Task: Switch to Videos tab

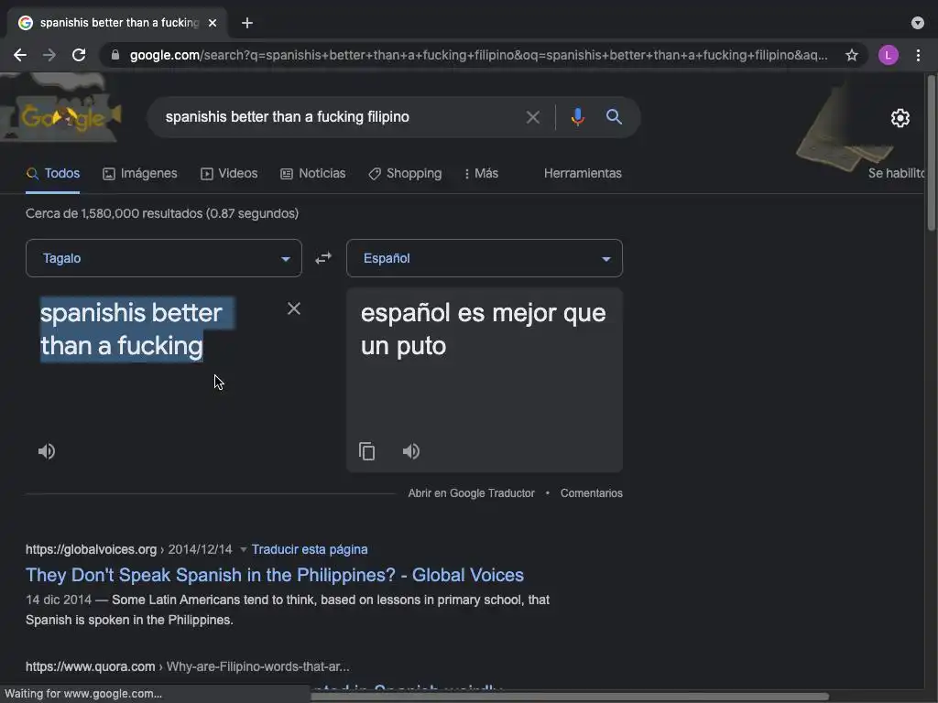Action: pos(229,173)
